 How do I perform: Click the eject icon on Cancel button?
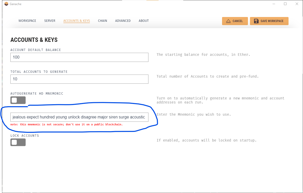tap(228, 21)
